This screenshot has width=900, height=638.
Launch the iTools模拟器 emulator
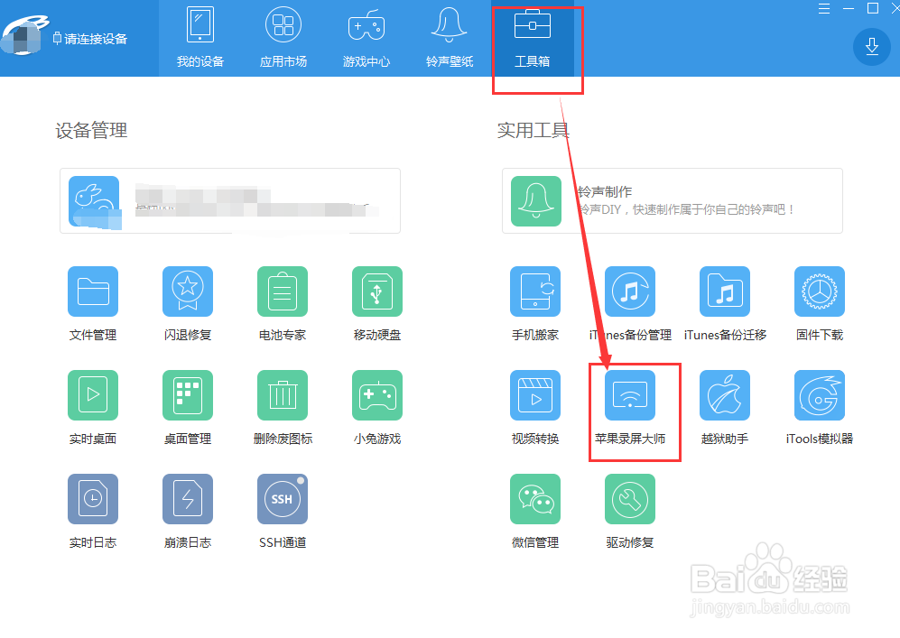pyautogui.click(x=820, y=395)
